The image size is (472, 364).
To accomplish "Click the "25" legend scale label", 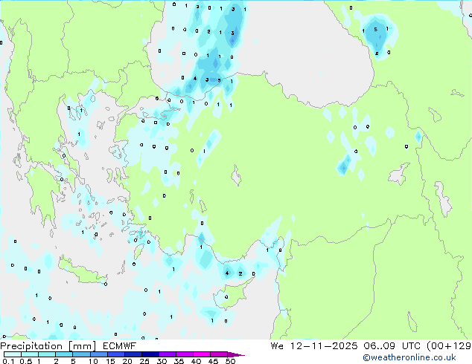I will (x=144, y=361).
